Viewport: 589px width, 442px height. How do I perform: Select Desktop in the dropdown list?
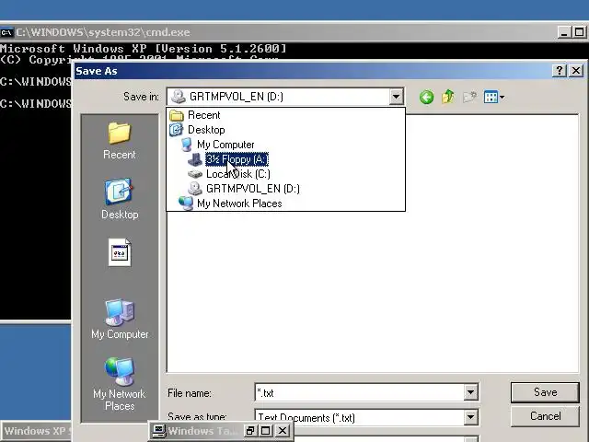tap(206, 130)
